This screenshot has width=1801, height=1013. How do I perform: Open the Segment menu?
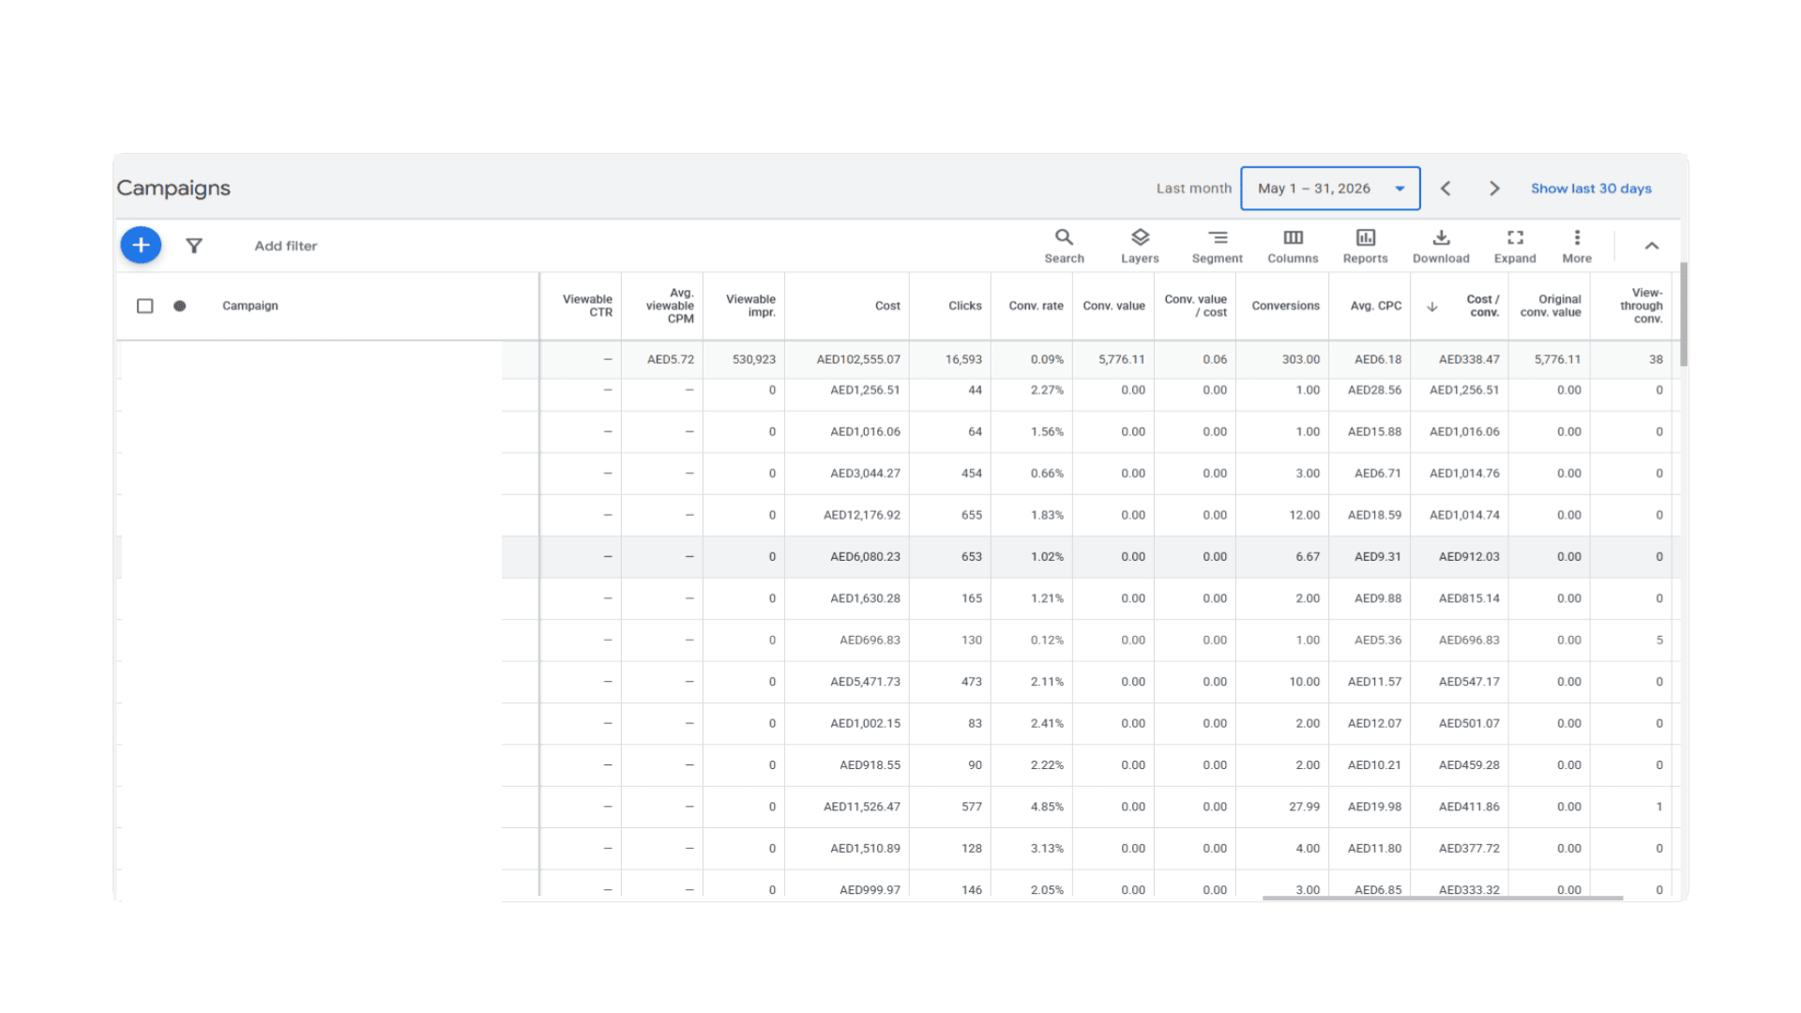tap(1217, 247)
